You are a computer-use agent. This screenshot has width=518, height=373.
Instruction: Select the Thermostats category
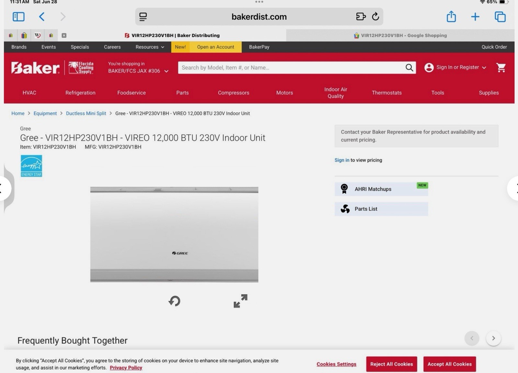(x=387, y=93)
